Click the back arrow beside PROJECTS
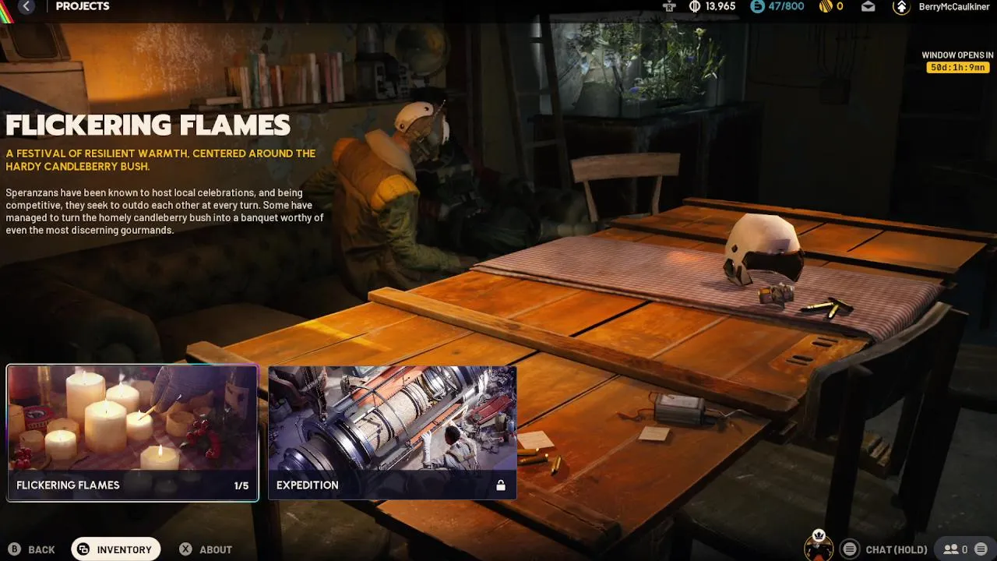 click(26, 6)
